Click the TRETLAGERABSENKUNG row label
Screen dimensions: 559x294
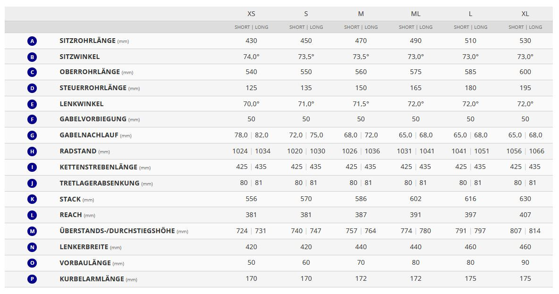coord(99,183)
